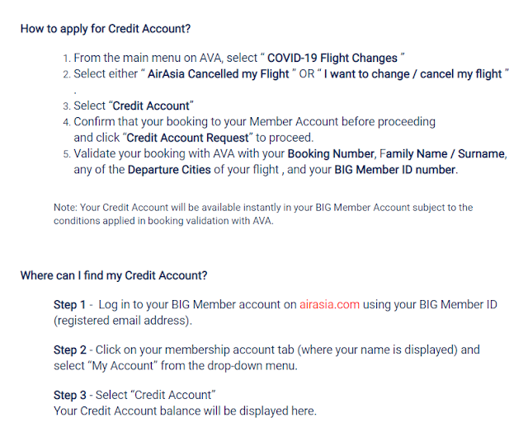The image size is (528, 427).
Task: Click the 'Step 1' bold label
Action: point(69,304)
